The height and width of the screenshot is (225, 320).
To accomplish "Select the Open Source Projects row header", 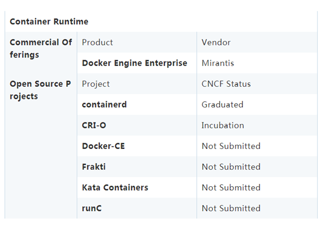I will [x=41, y=90].
